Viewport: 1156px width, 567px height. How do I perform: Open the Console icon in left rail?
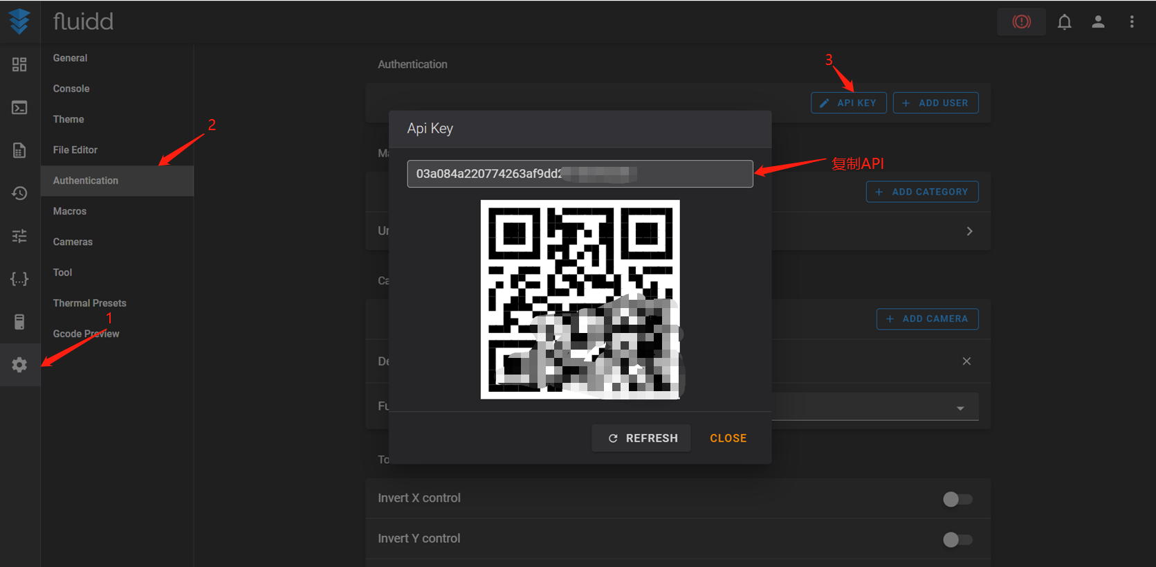tap(19, 107)
